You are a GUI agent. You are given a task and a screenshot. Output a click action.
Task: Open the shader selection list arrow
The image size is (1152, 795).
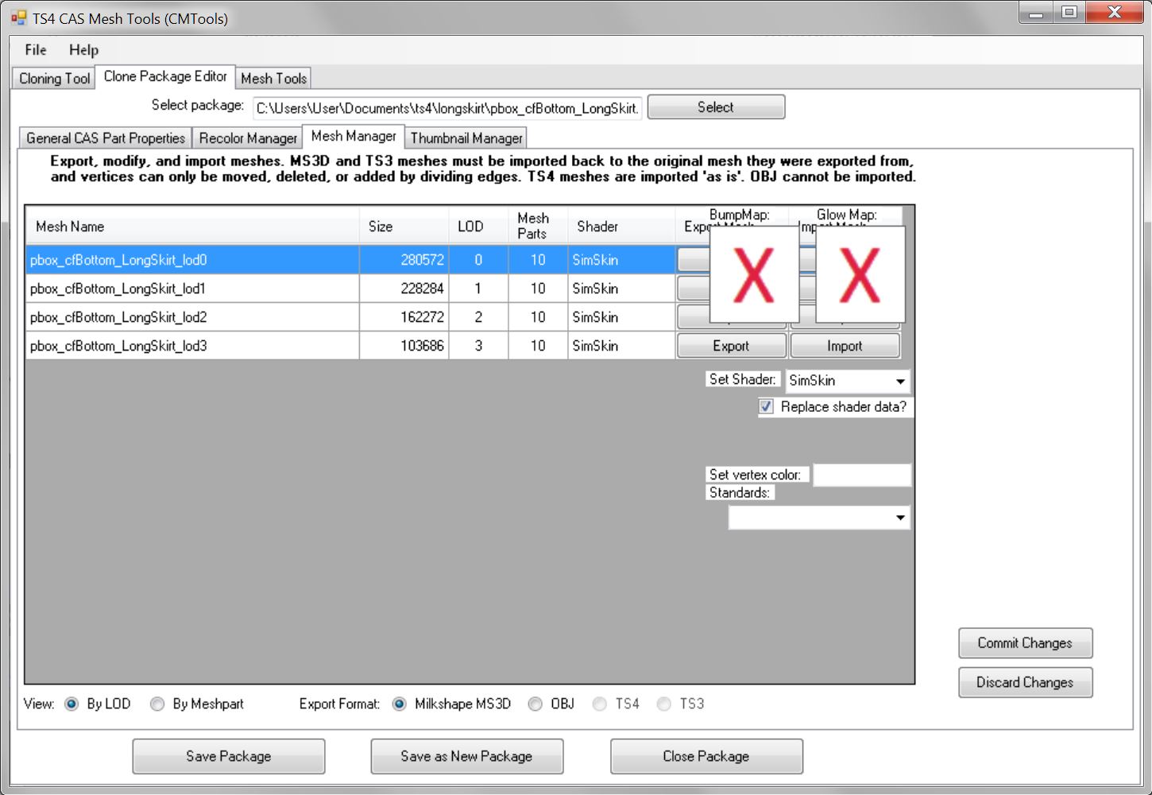901,381
